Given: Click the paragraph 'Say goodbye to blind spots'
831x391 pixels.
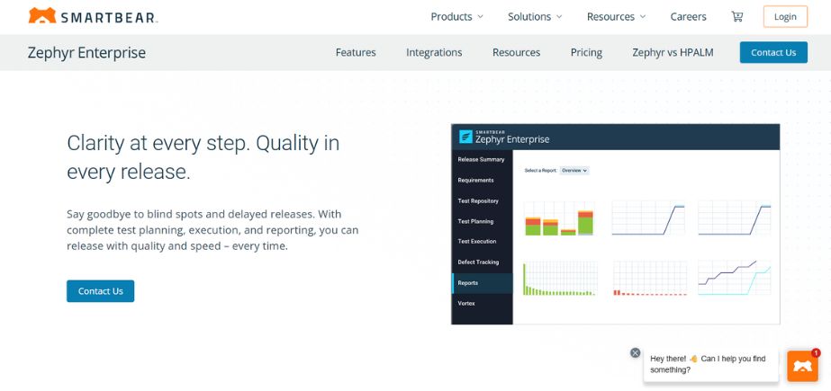Looking at the screenshot, I should point(212,230).
